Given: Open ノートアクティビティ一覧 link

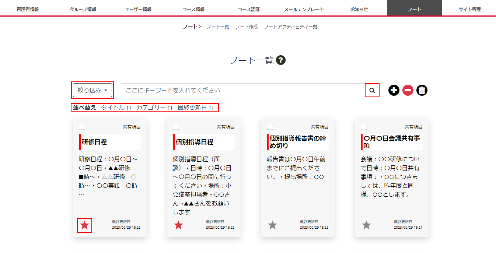Looking at the screenshot, I should [x=291, y=27].
